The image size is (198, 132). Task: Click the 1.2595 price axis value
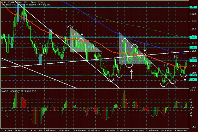(x=193, y=73)
